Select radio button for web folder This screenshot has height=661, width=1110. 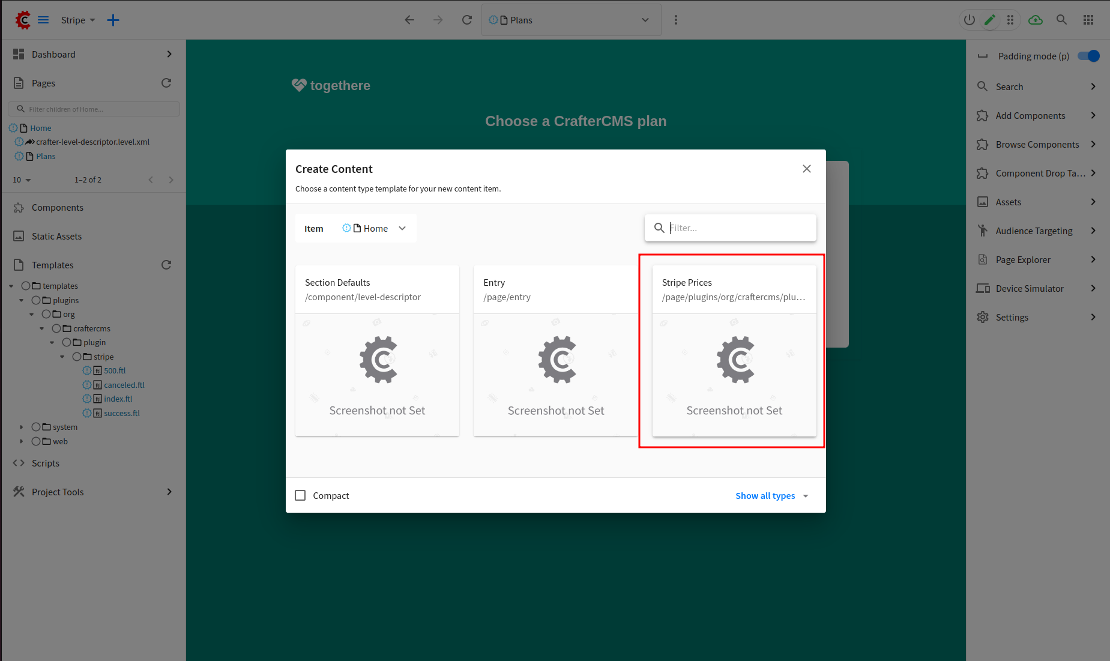[x=36, y=441]
